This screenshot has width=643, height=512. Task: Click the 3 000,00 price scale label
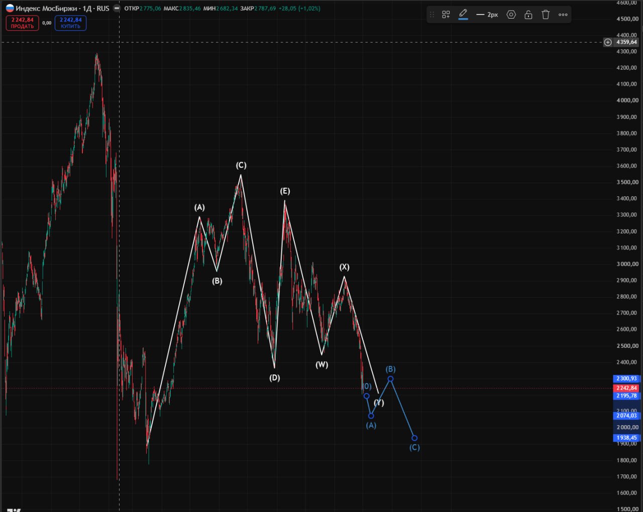626,264
